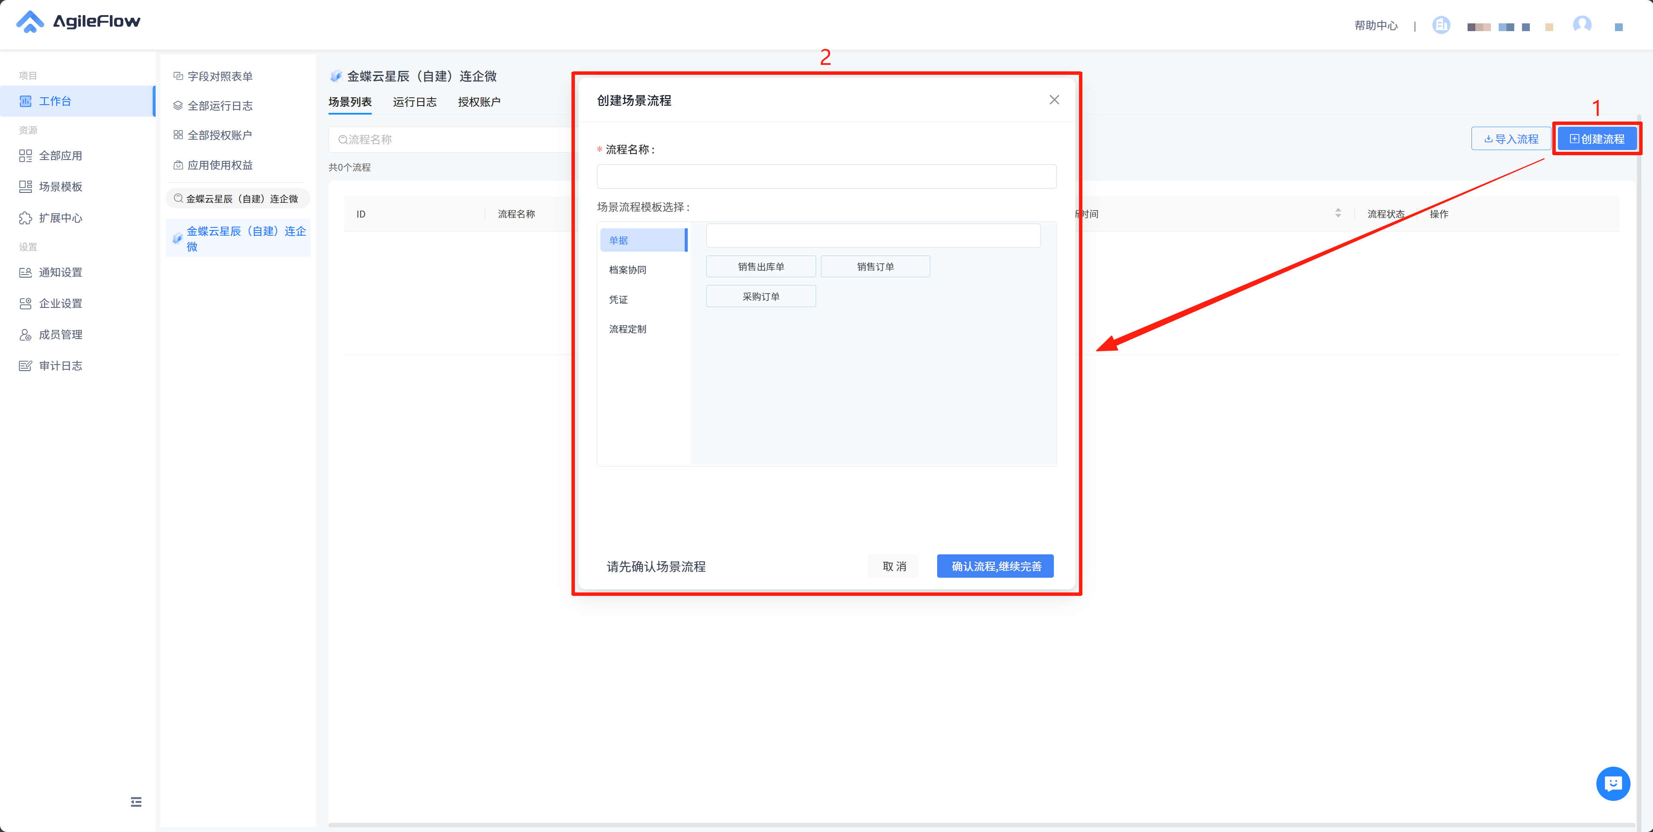Image resolution: width=1653 pixels, height=832 pixels.
Task: Select the 销售订单 template option
Action: (874, 266)
